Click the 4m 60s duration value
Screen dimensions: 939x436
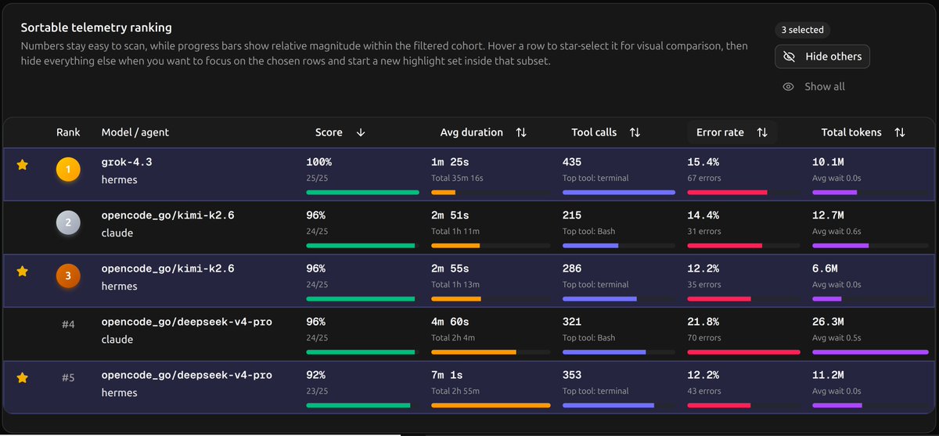click(450, 322)
